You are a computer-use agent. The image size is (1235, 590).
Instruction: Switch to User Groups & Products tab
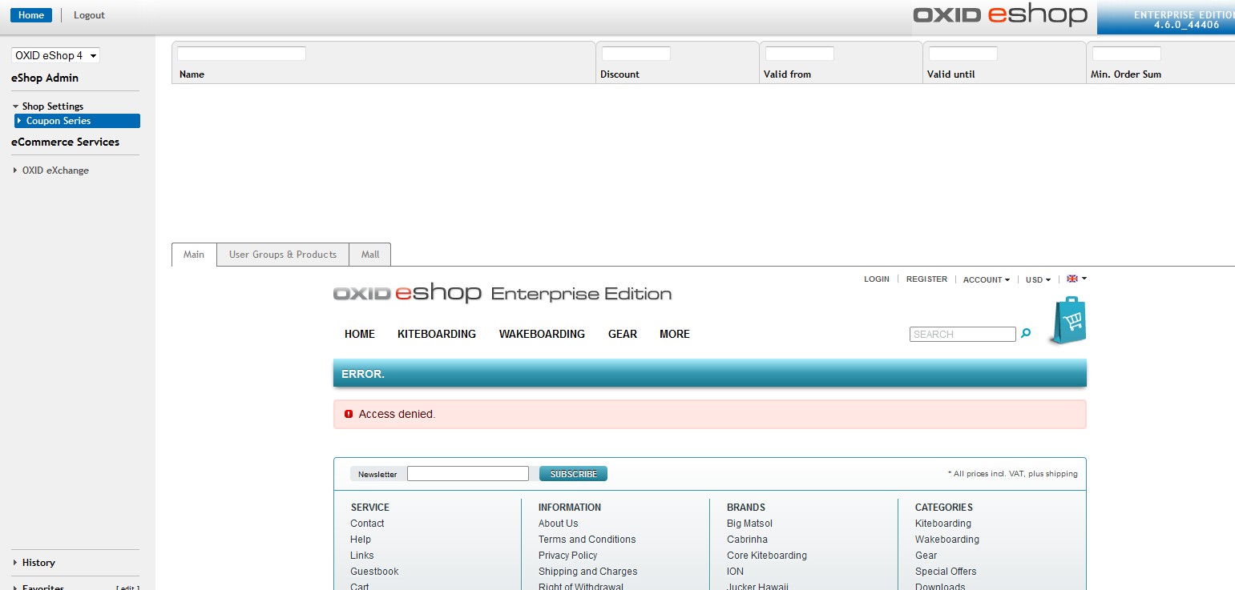click(282, 255)
